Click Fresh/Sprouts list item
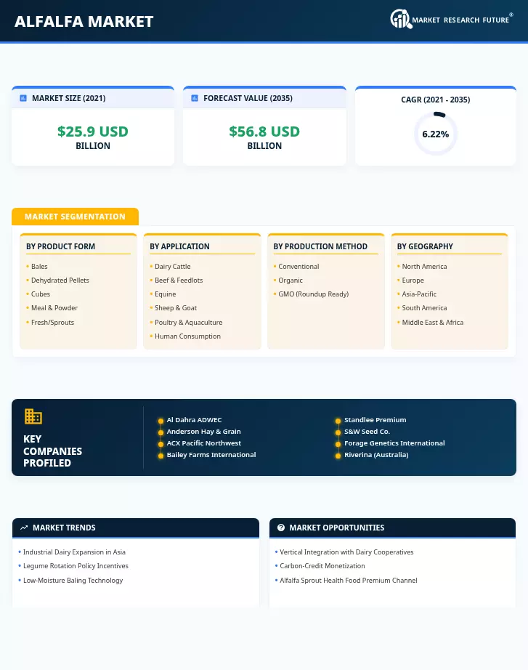This screenshot has height=670, width=528. click(52, 322)
